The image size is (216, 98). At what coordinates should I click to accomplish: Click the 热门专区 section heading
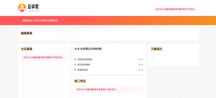click(80, 81)
